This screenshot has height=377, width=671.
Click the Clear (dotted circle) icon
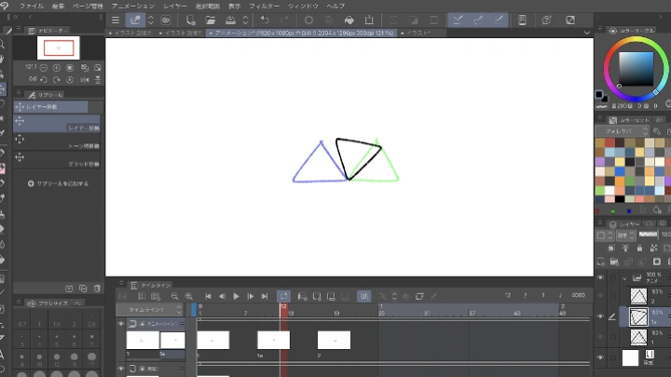(x=308, y=20)
